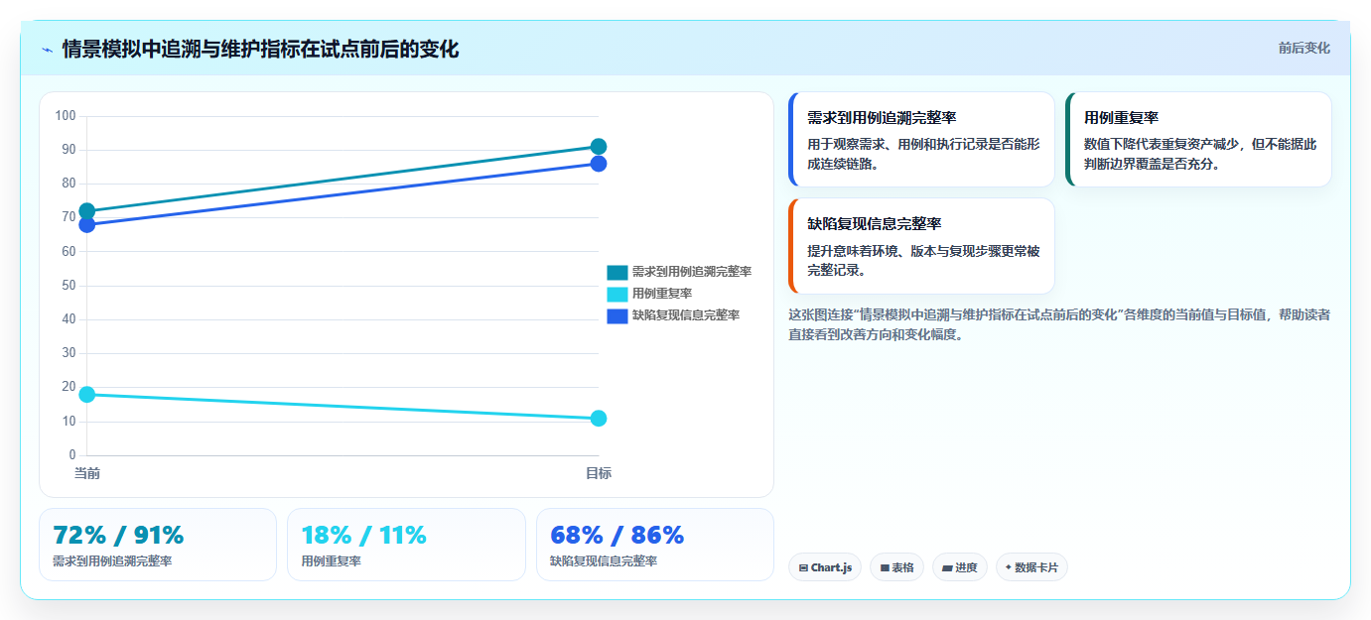Click the Chart.js tag
The image size is (1371, 620).
coord(825,567)
